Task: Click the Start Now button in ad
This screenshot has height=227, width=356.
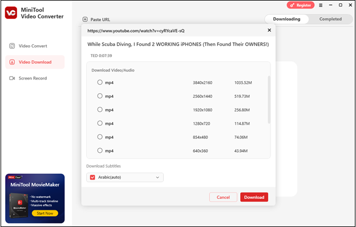Action: pyautogui.click(x=45, y=213)
